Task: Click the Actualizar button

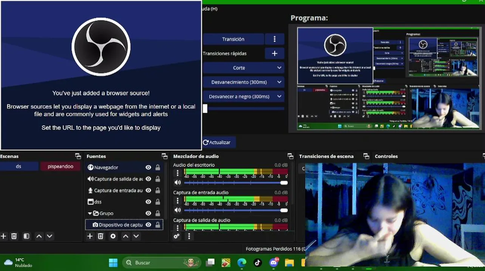Action: click(x=219, y=142)
